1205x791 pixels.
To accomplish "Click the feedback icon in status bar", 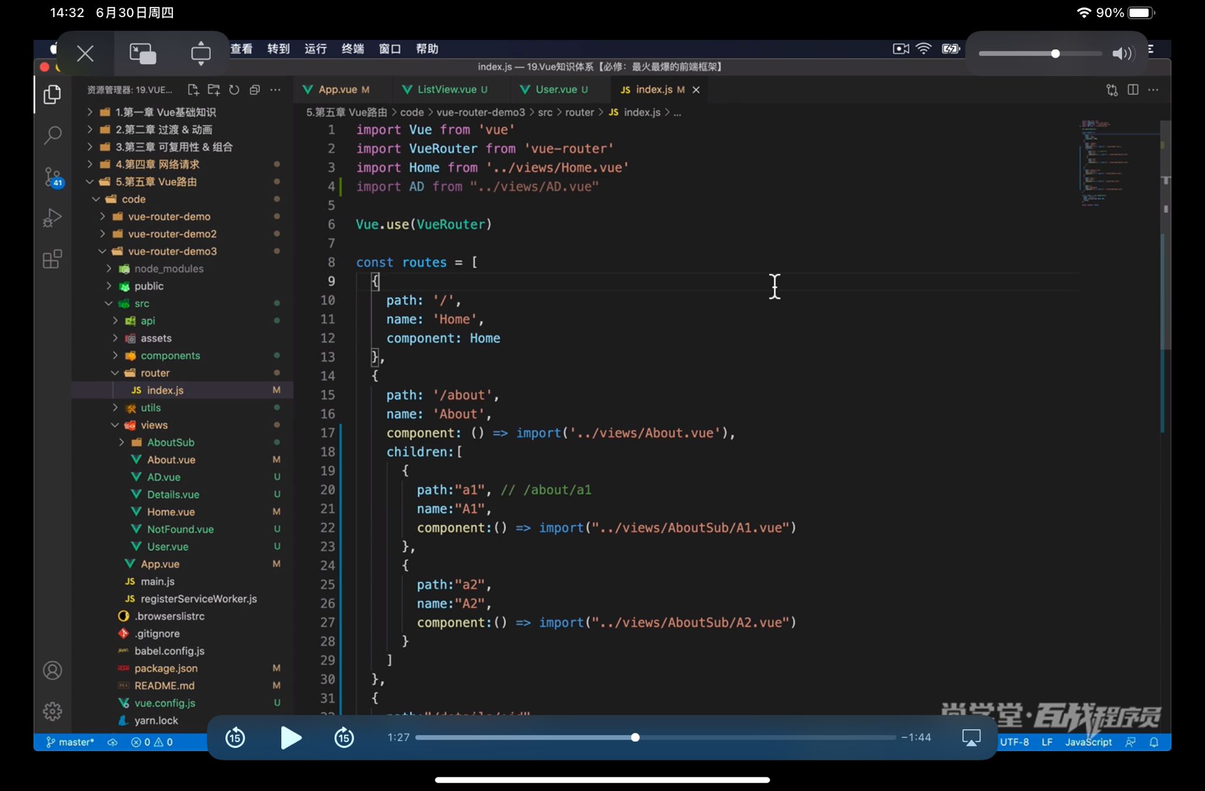I will click(1130, 742).
